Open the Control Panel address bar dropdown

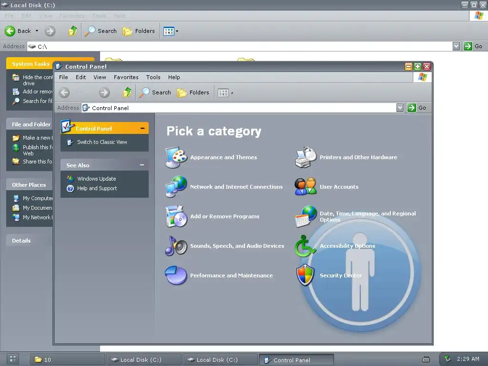click(400, 108)
